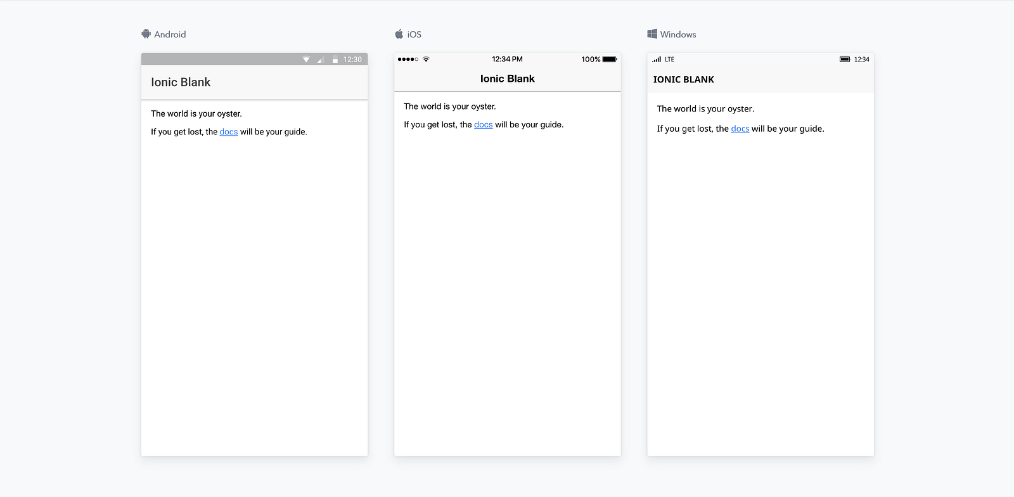
Task: Click the Windows logo icon
Action: point(652,34)
